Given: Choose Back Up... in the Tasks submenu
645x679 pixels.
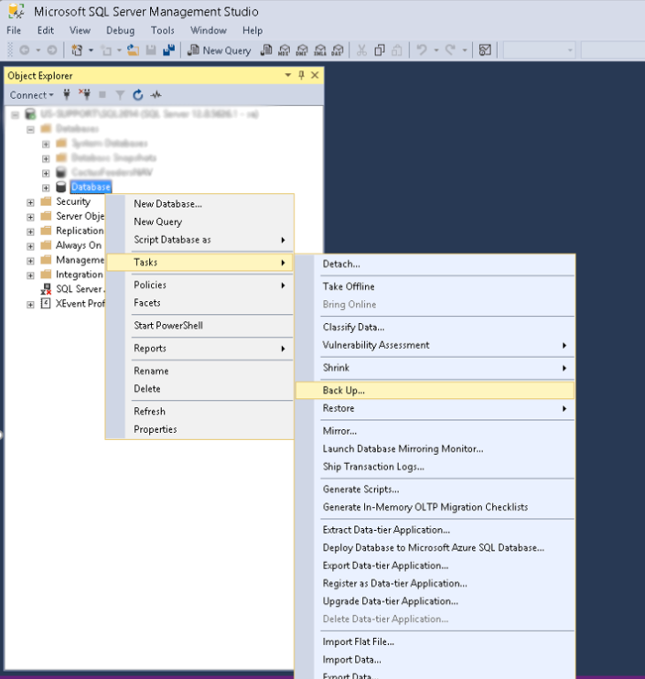Looking at the screenshot, I should point(435,390).
